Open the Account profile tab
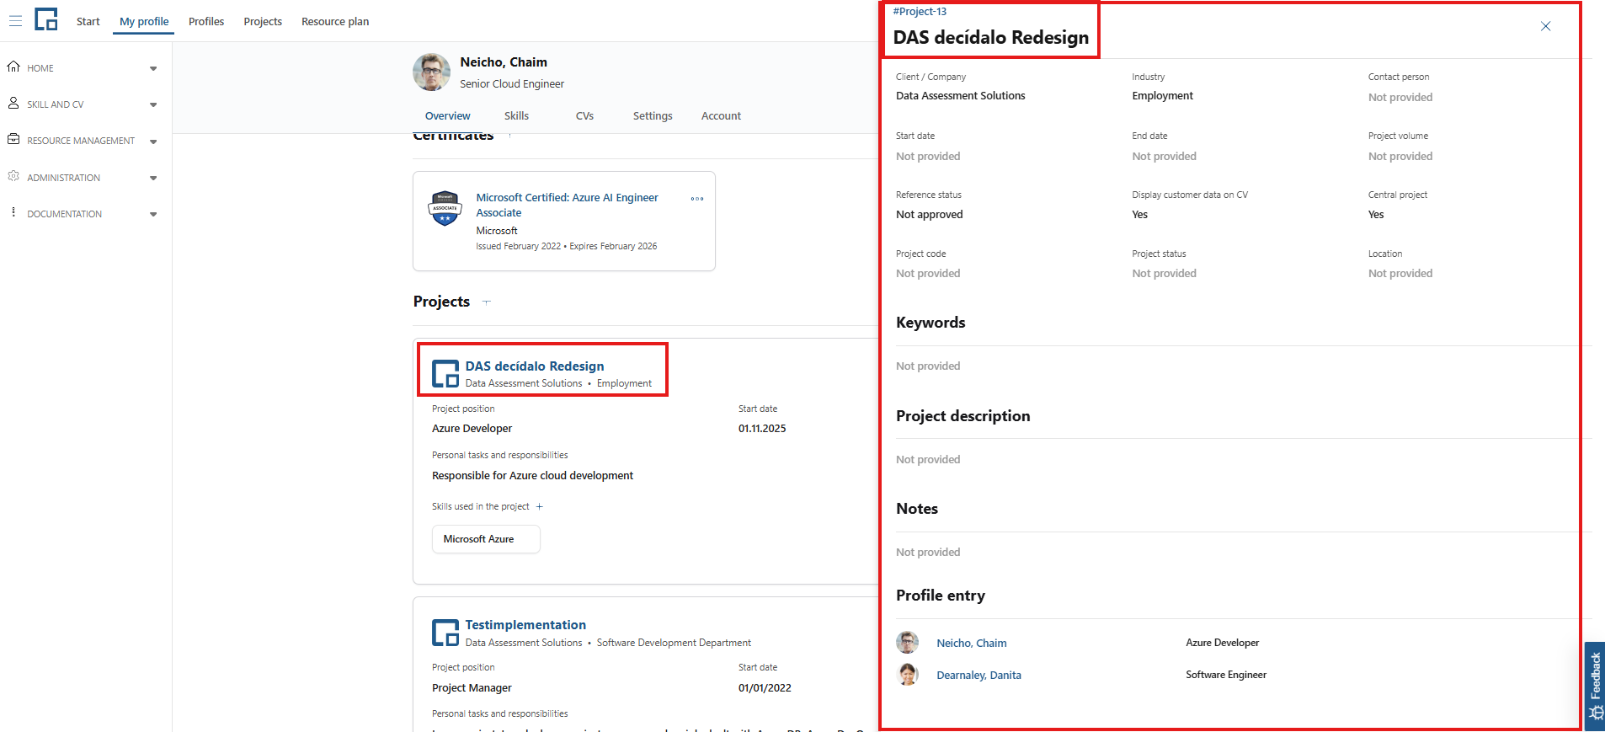1605x732 pixels. coord(722,116)
